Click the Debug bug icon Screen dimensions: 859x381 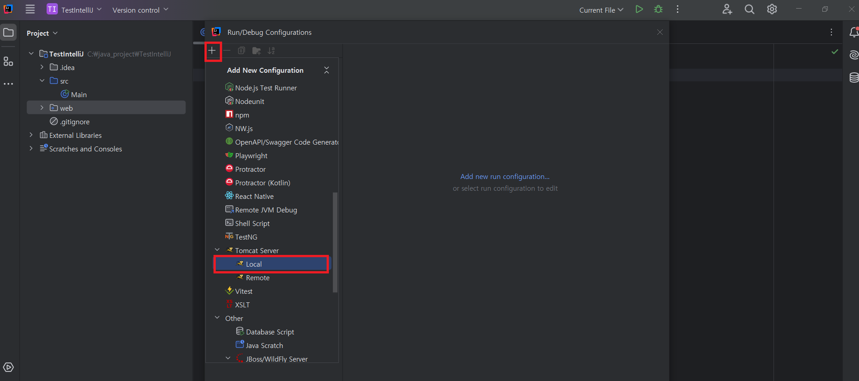[x=659, y=9]
